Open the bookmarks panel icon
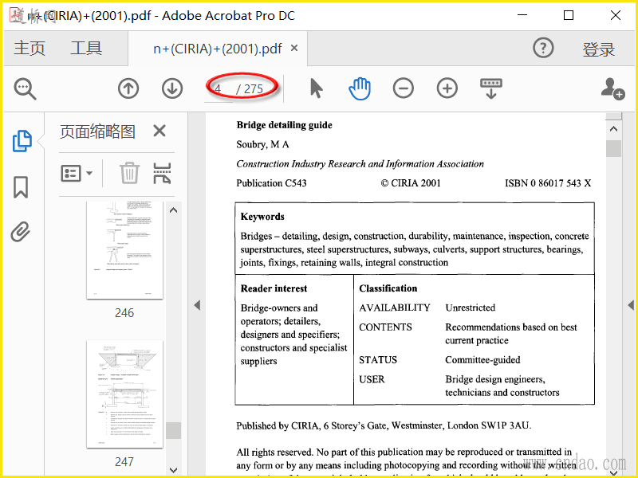Image resolution: width=638 pixels, height=478 pixels. [x=21, y=187]
